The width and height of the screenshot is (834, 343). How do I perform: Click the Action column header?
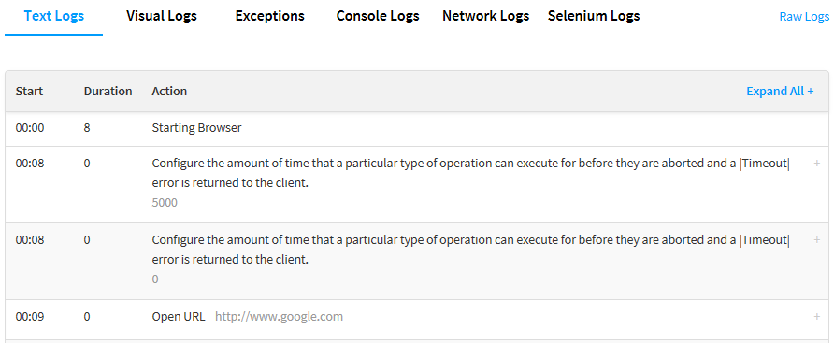click(x=169, y=91)
